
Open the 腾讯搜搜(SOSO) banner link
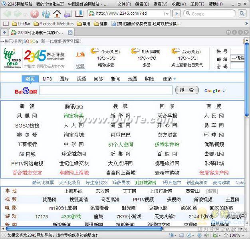(x=43, y=41)
